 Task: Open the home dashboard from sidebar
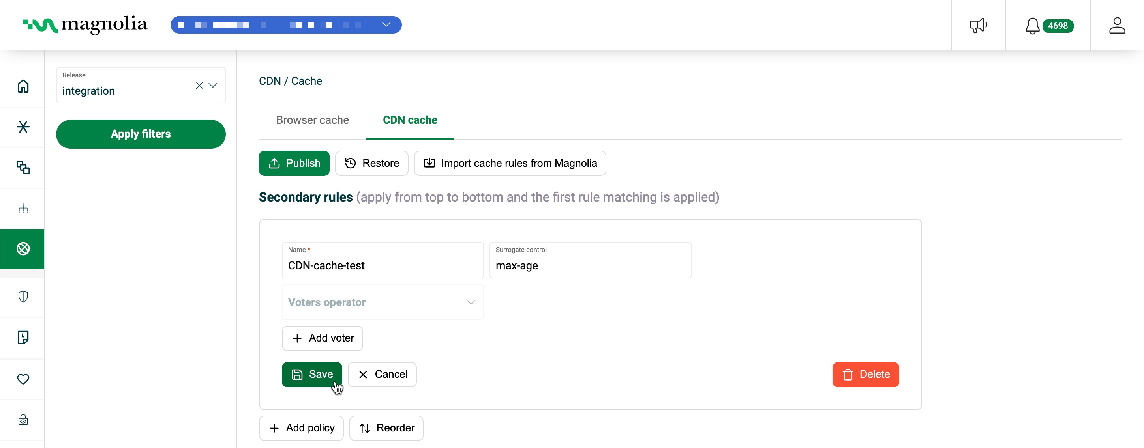23,86
